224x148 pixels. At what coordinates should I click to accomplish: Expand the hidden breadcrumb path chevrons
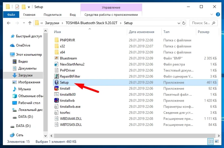point(42,23)
